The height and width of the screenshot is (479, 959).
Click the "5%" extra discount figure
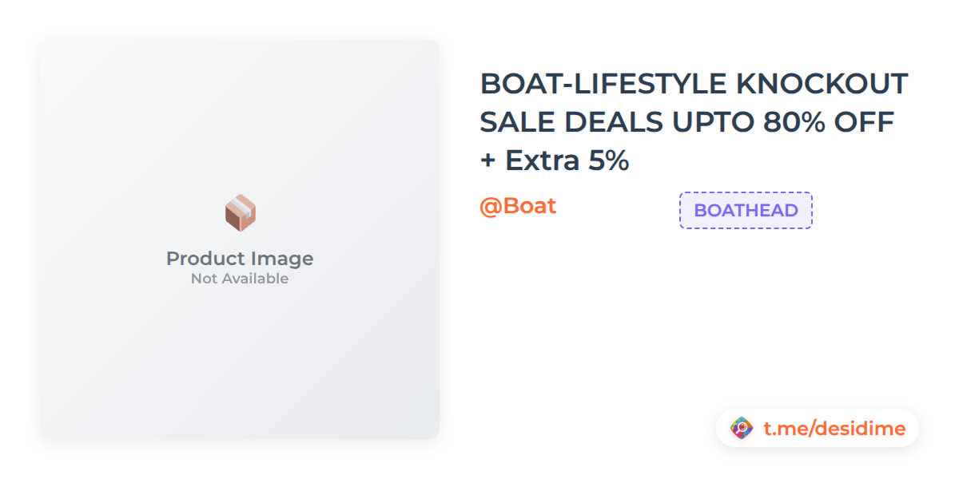(x=609, y=160)
